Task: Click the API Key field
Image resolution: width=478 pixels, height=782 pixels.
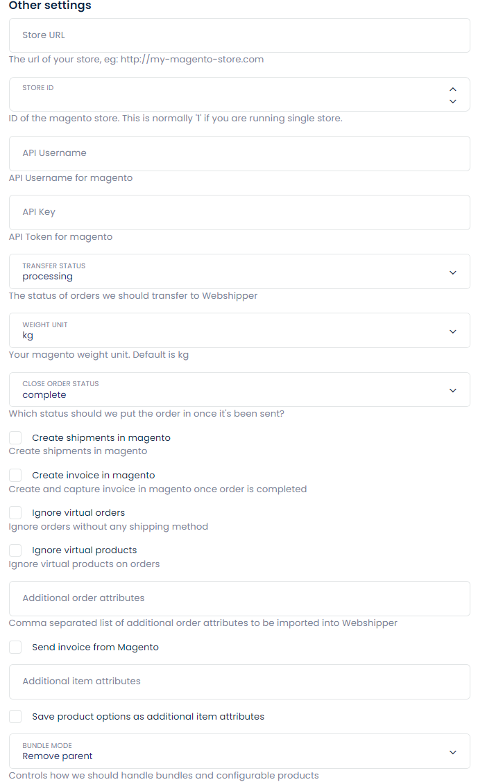Action: point(239,212)
